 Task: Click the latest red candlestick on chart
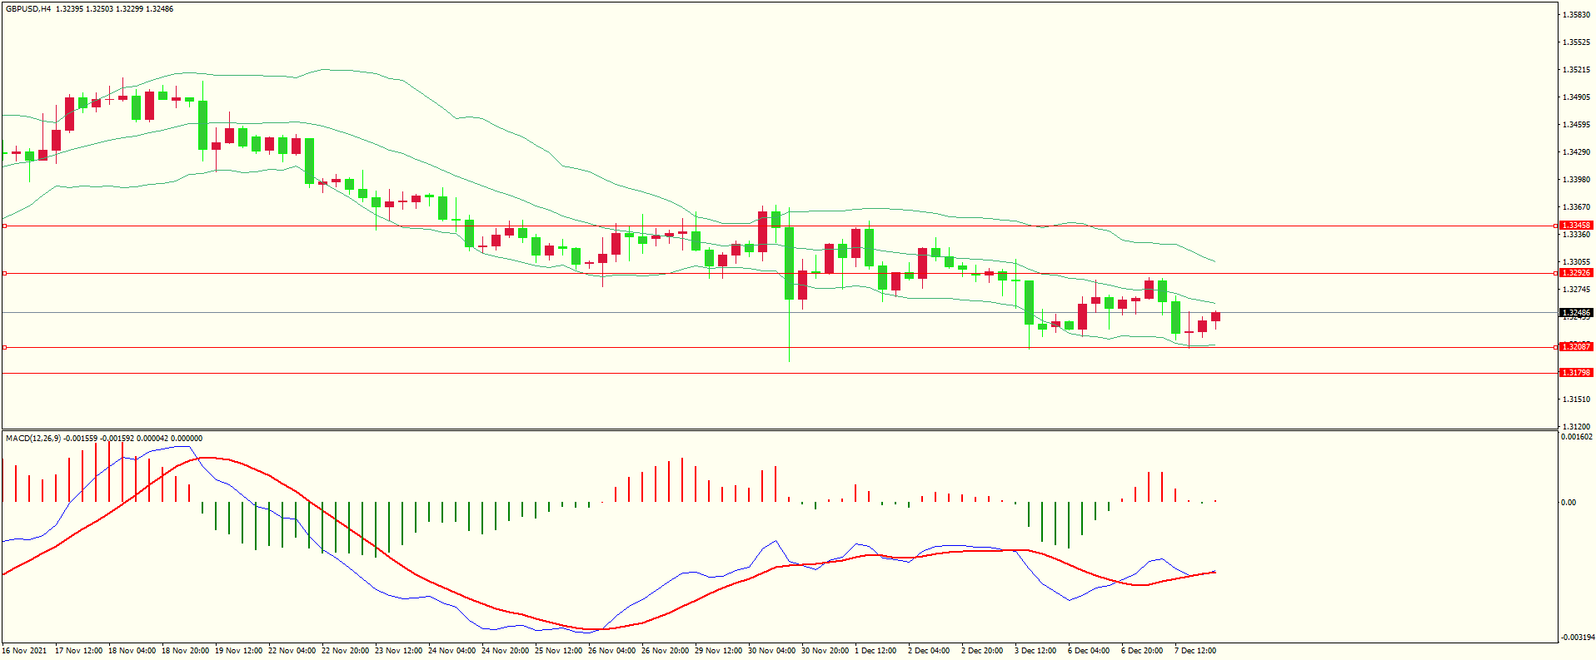tap(1216, 316)
